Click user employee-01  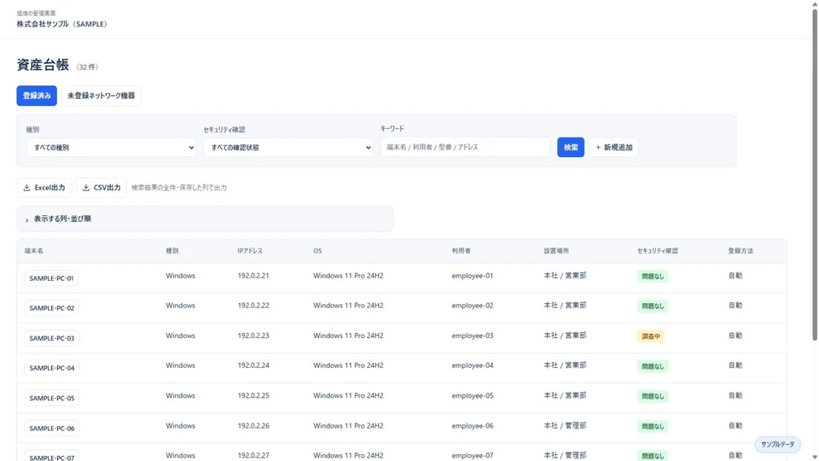coord(472,276)
